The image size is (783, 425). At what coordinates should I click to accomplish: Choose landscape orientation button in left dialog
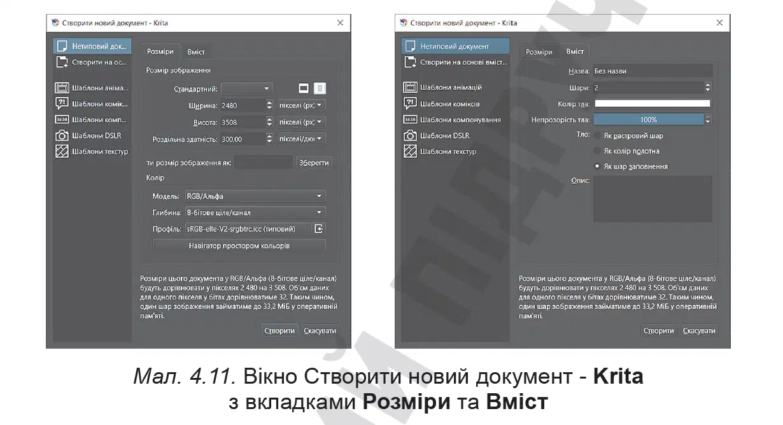pos(304,88)
